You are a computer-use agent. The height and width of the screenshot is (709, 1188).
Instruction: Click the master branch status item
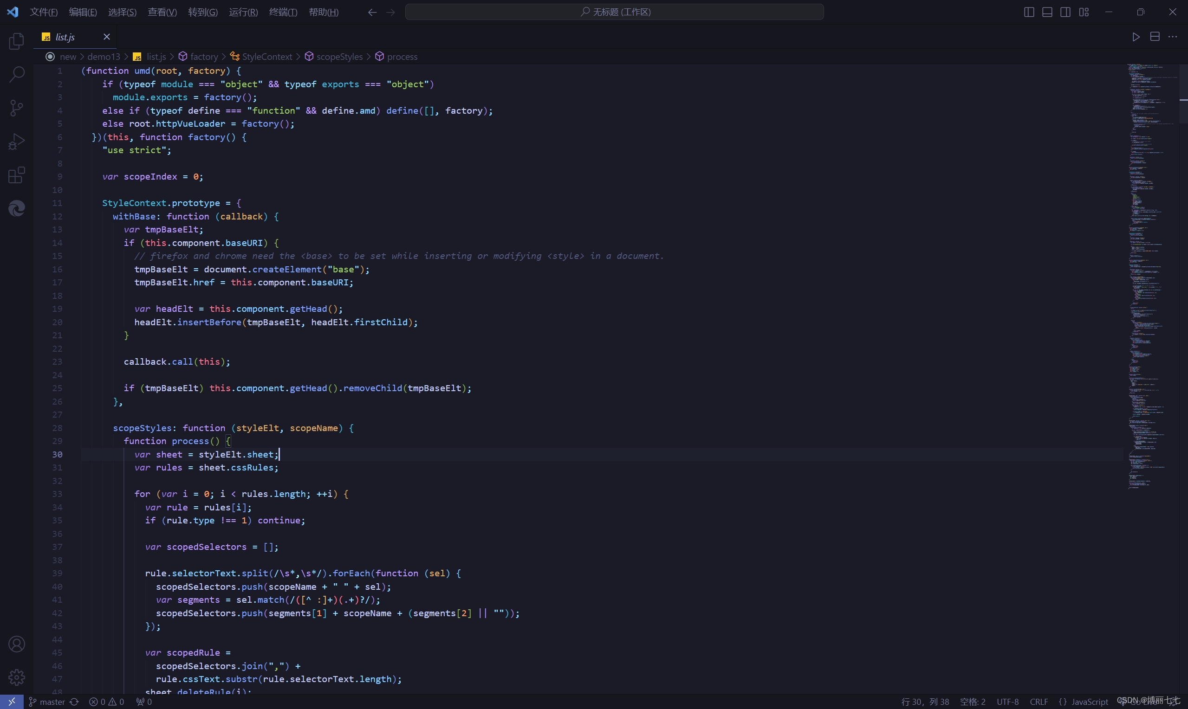pos(52,702)
